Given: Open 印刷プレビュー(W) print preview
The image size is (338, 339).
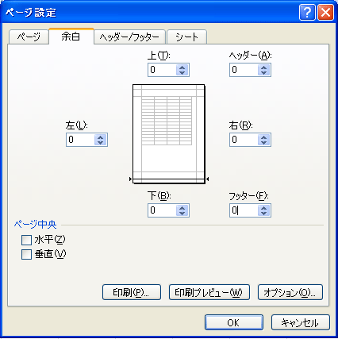Looking at the screenshot, I should click(209, 292).
